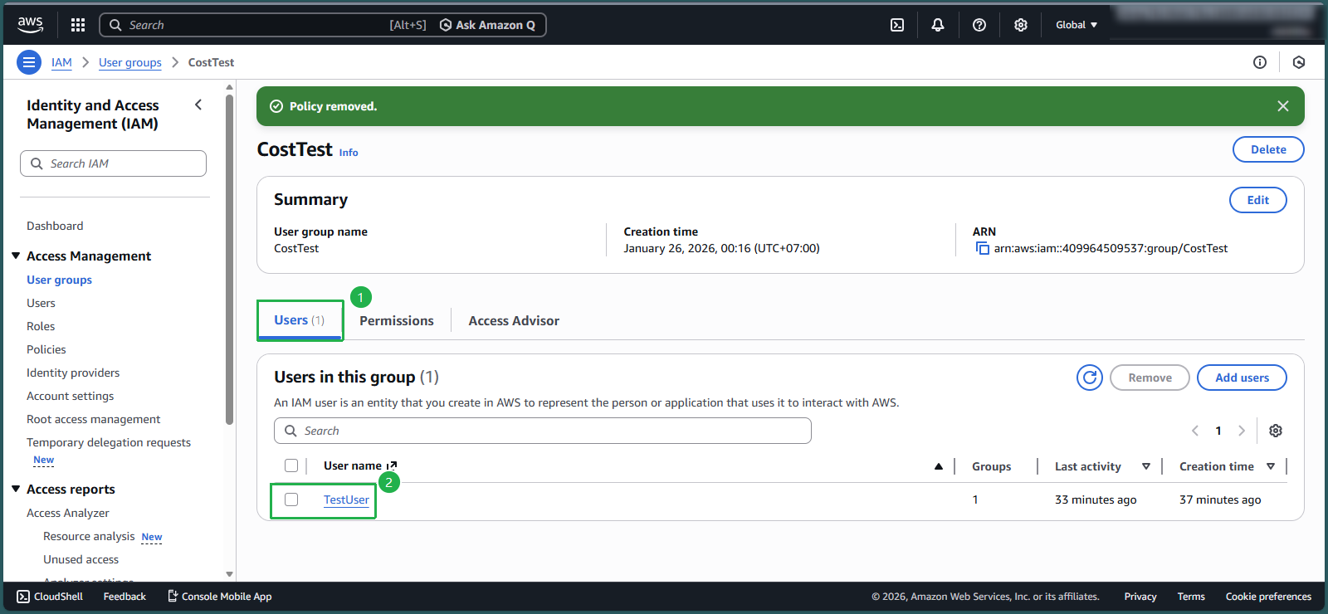
Task: Click the Search IAM field
Action: [x=113, y=163]
